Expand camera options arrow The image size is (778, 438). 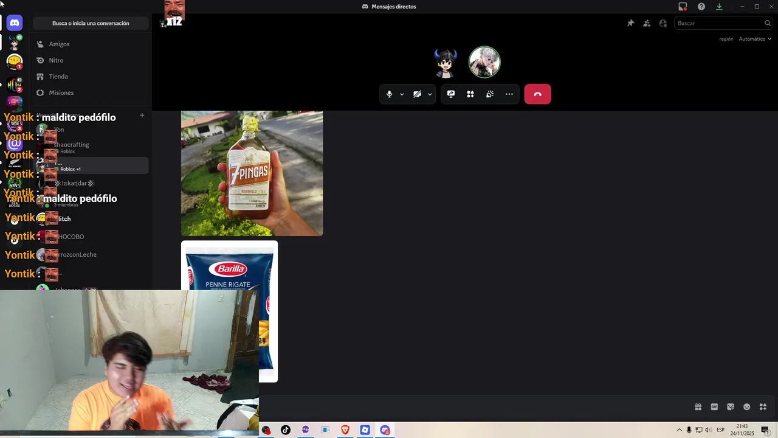tap(430, 94)
